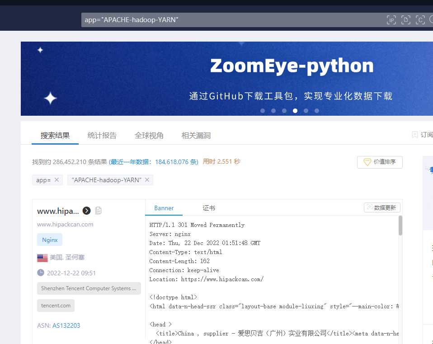Remove the "APACHE-hadoop-YARN" filter tag
The height and width of the screenshot is (344, 433).
(x=147, y=180)
